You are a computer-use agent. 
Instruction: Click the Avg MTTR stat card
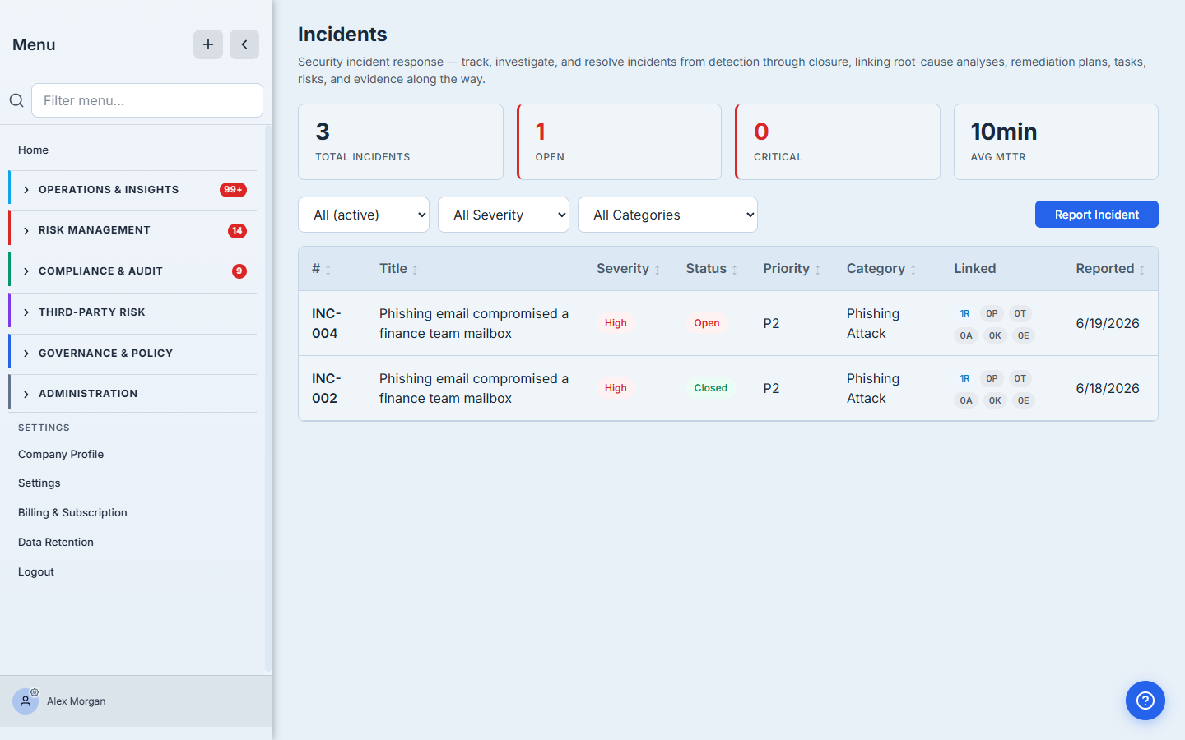tap(1056, 141)
